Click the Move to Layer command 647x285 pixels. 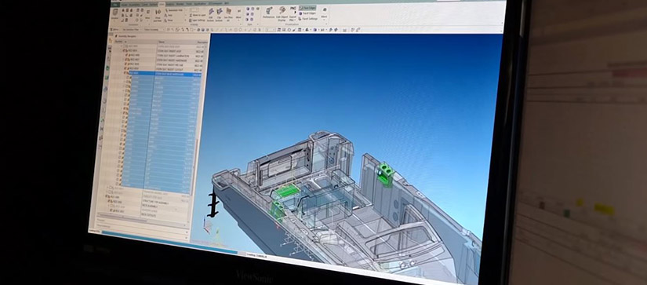[198, 15]
